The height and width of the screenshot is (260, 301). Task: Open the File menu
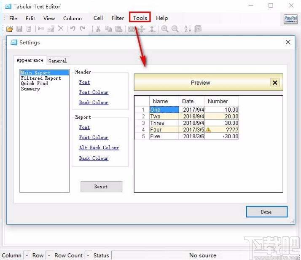pyautogui.click(x=13, y=19)
